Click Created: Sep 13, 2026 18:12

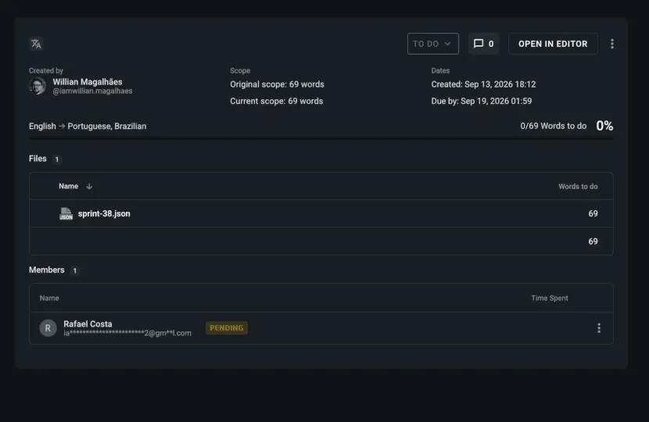pyautogui.click(x=483, y=84)
